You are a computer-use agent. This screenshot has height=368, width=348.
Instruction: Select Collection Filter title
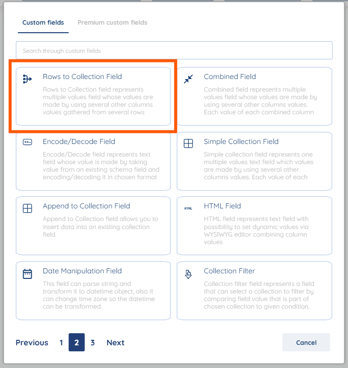click(229, 271)
